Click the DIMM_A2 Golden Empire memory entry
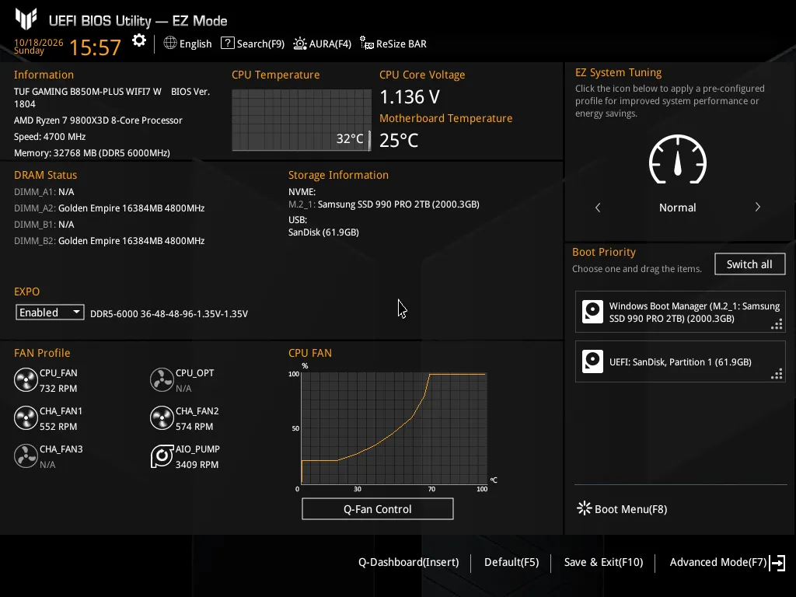The height and width of the screenshot is (597, 796). [109, 208]
